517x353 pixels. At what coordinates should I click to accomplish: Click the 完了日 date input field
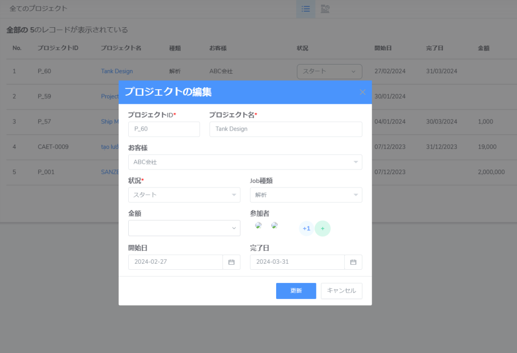pos(297,262)
